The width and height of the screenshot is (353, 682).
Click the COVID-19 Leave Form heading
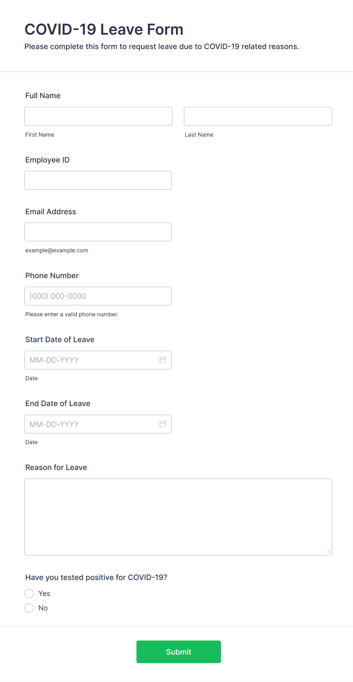[104, 29]
